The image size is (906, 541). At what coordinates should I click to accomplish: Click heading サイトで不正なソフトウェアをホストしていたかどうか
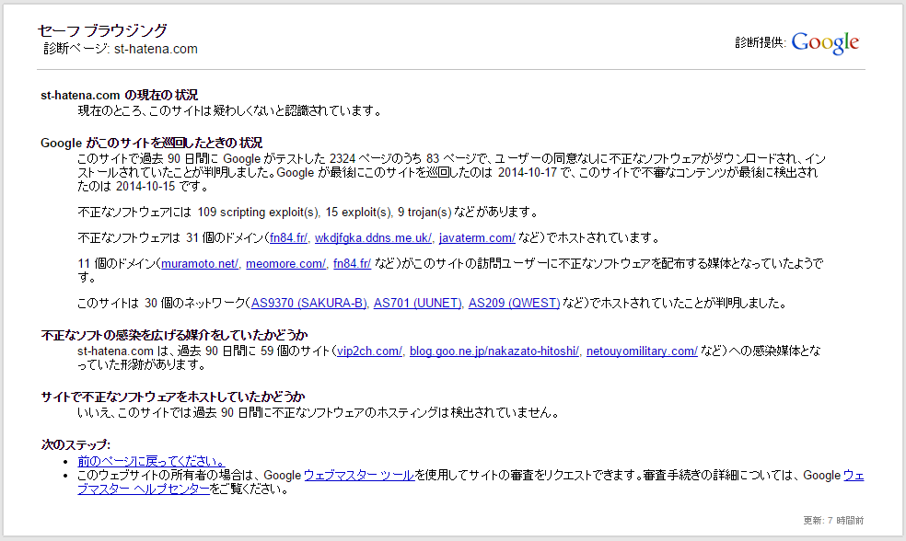pos(173,397)
